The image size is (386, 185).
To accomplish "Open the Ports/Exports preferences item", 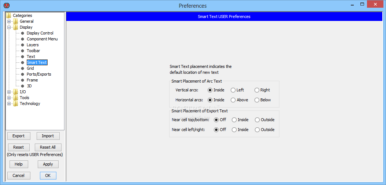I will 39,74.
